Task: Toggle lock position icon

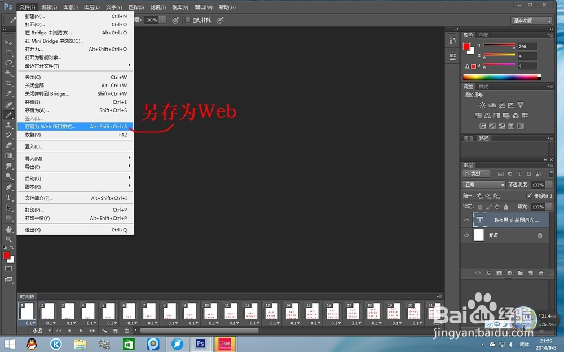Action: point(497,207)
